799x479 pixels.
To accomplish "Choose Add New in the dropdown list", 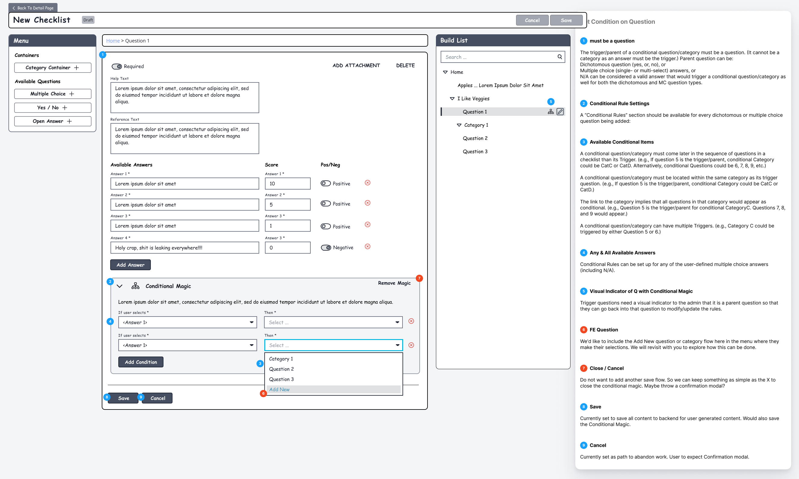I will coord(333,389).
